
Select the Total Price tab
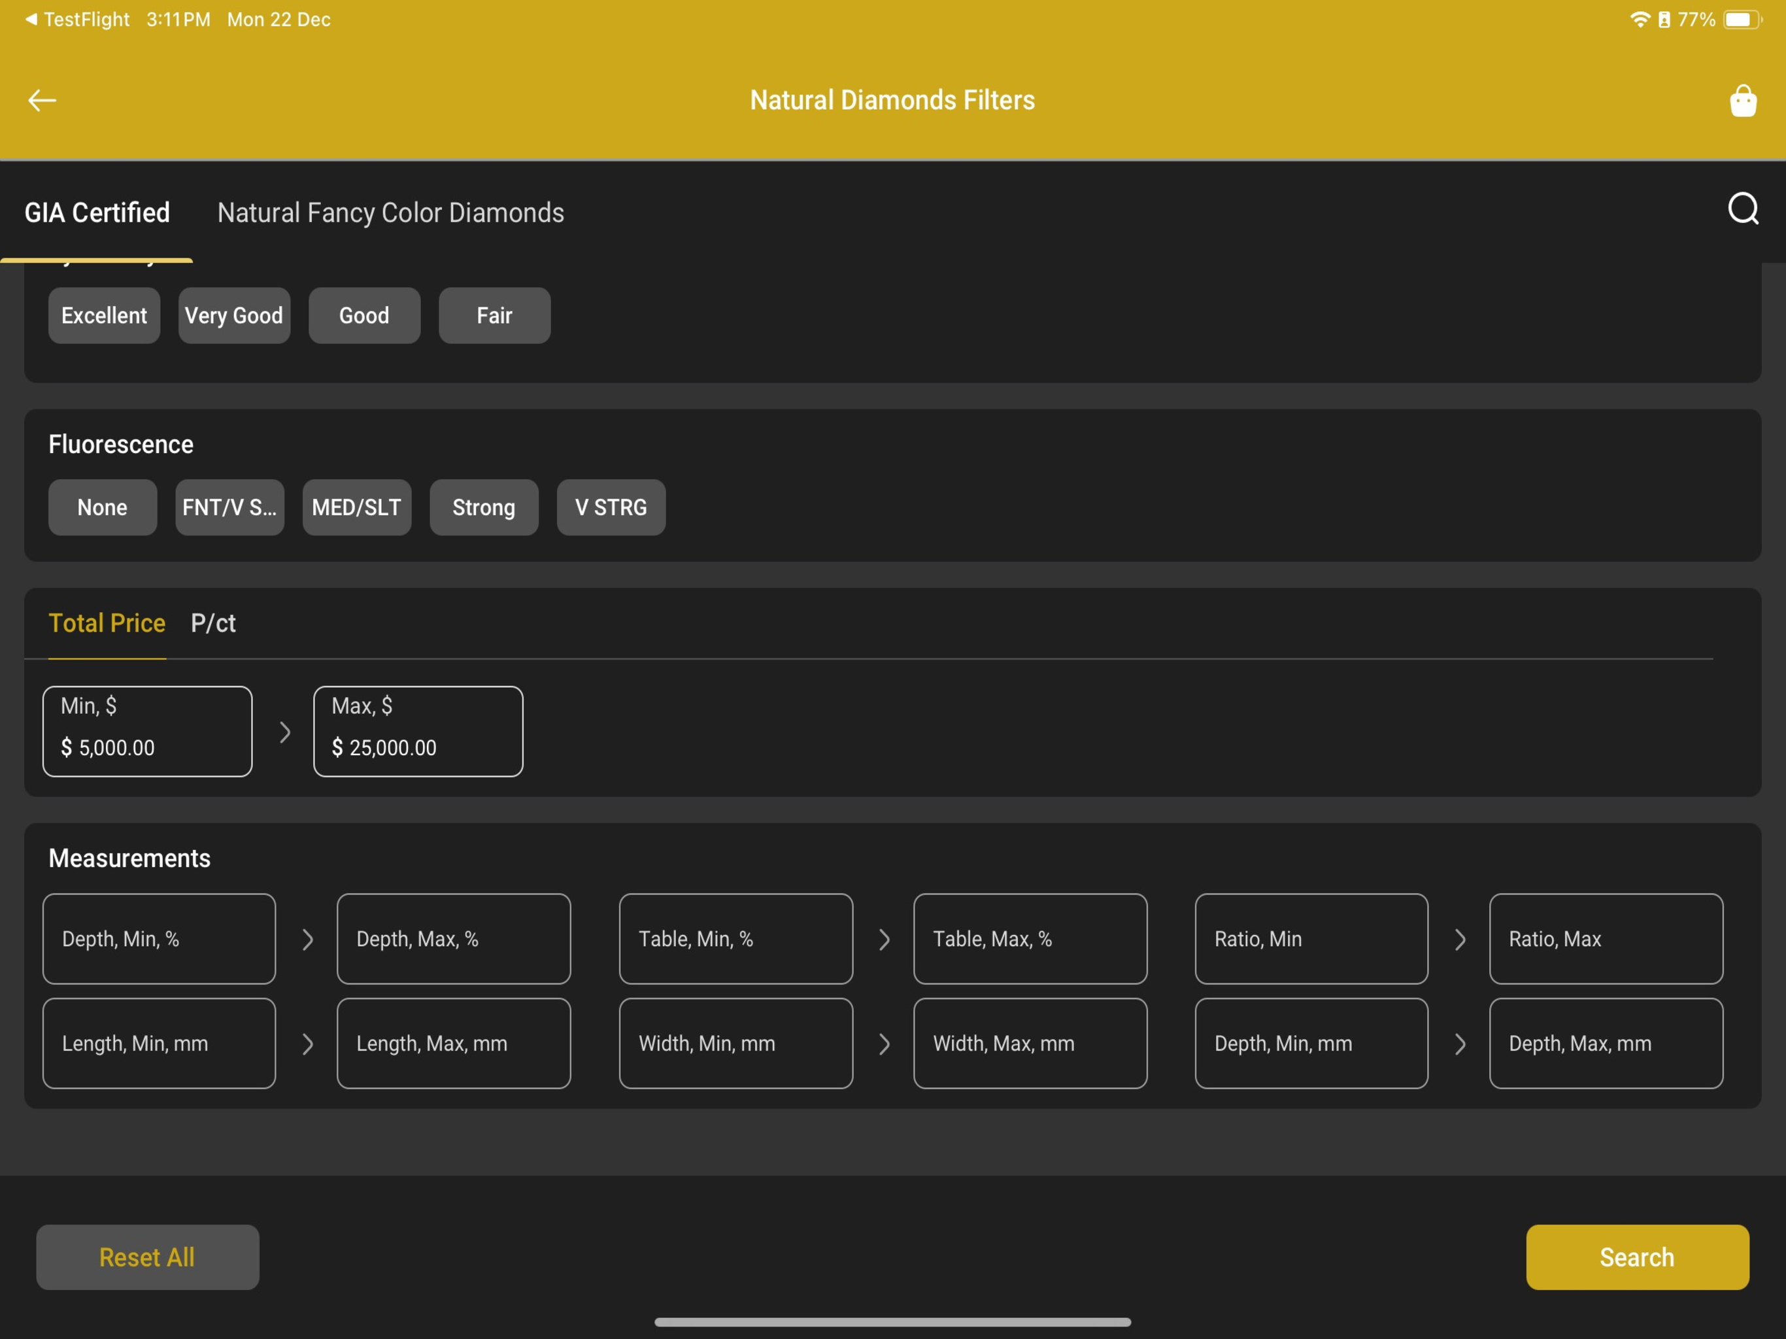[107, 622]
